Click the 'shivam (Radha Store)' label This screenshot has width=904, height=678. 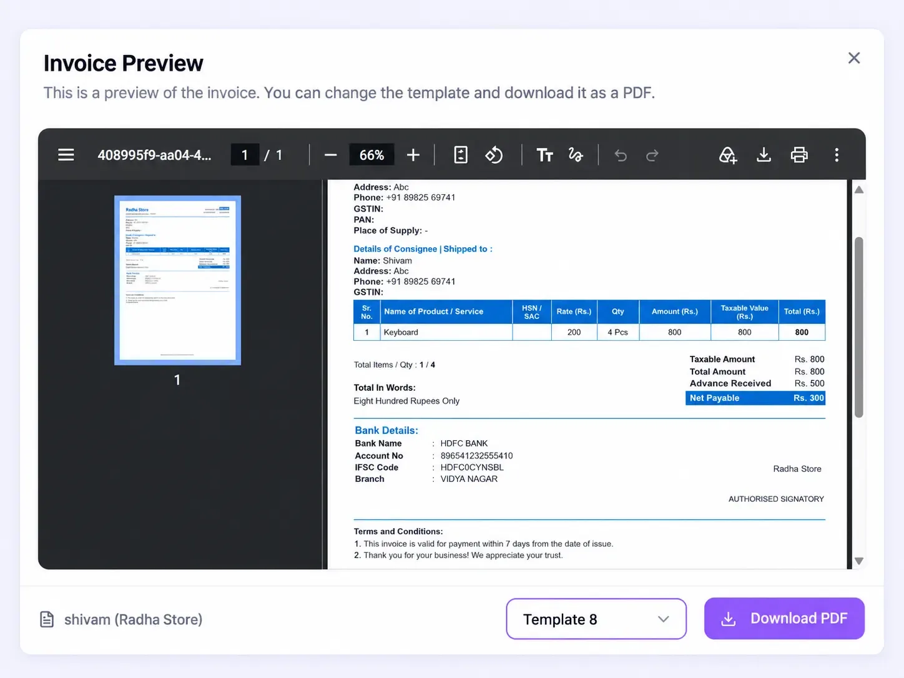click(x=133, y=619)
